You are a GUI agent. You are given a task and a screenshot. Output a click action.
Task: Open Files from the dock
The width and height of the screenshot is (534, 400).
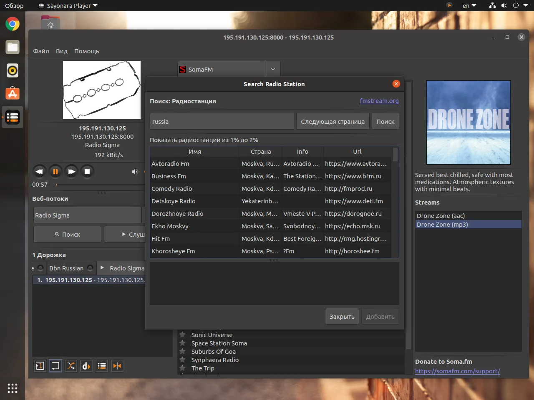pos(13,47)
